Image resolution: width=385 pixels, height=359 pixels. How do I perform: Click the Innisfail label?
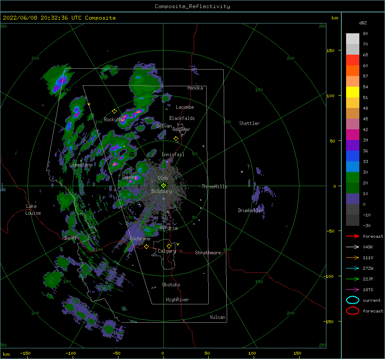click(173, 155)
